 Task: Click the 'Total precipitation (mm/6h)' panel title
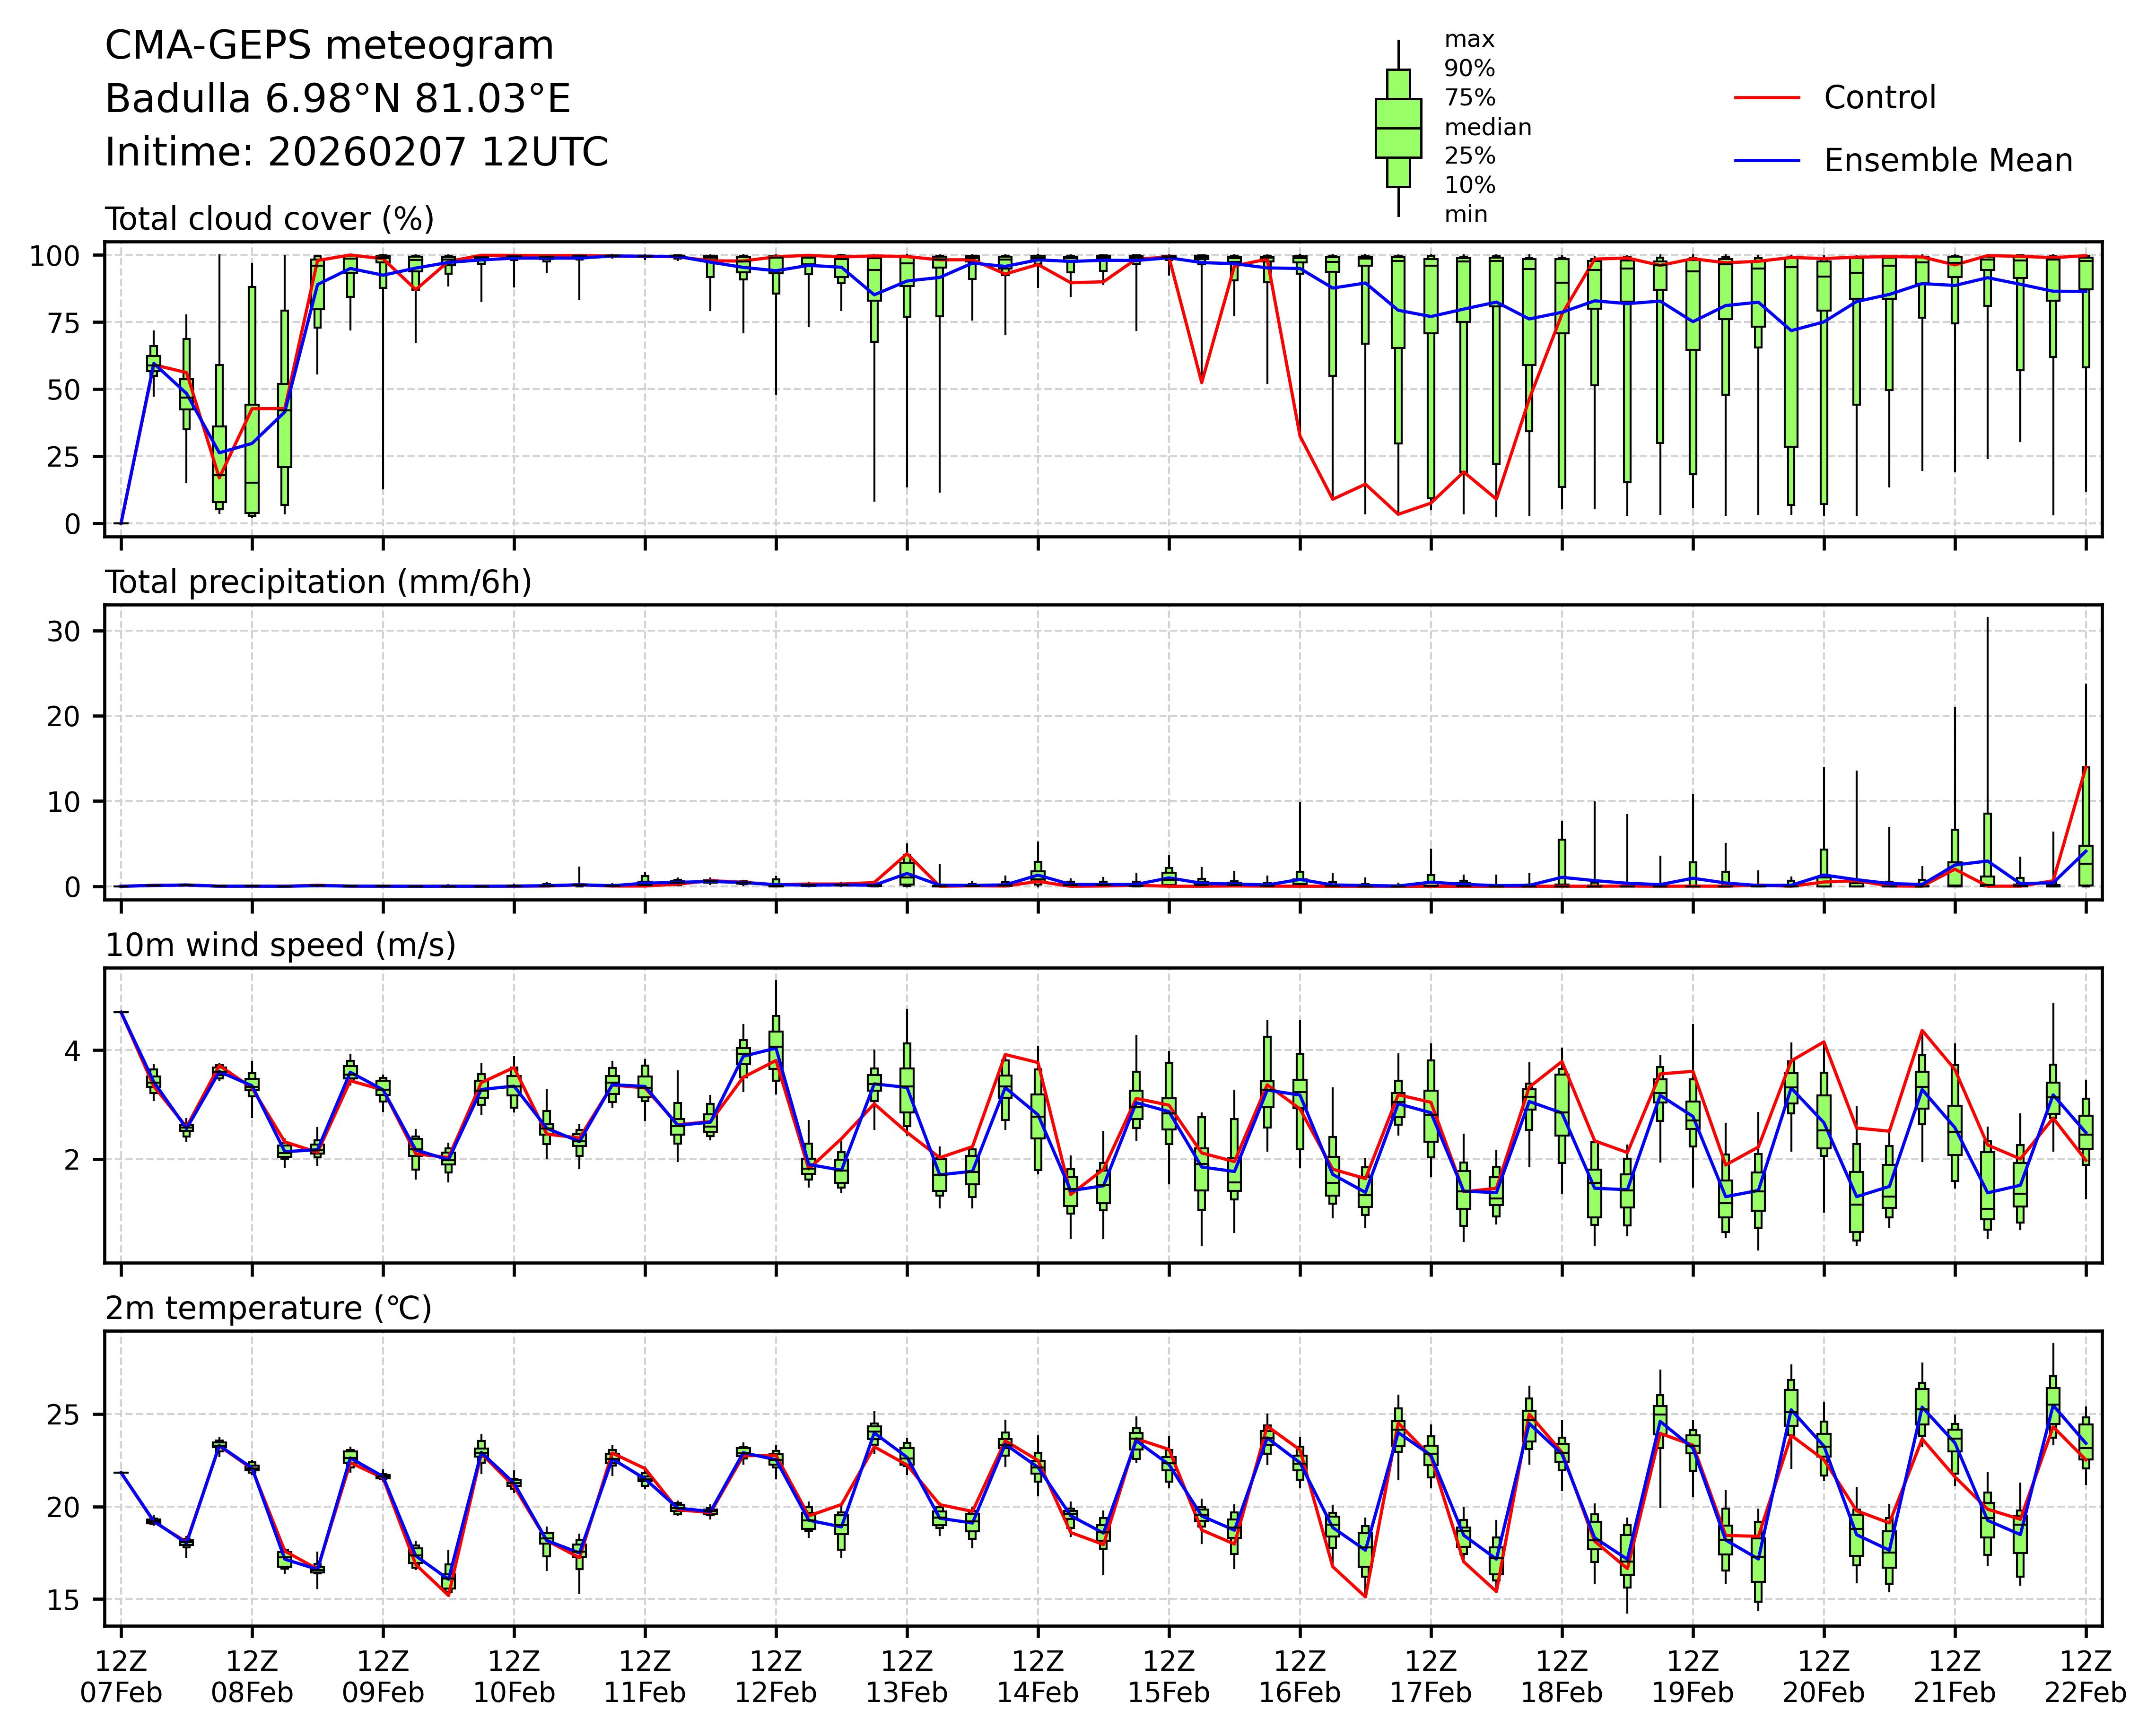pyautogui.click(x=318, y=582)
